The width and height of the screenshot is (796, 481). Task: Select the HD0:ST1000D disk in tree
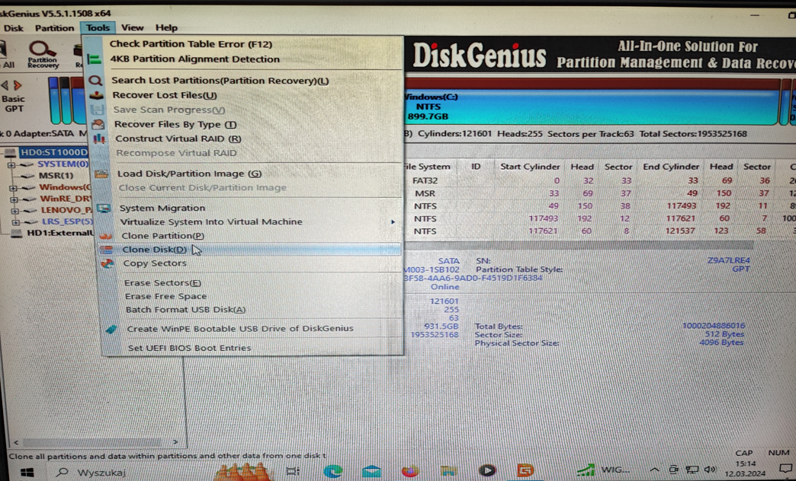54,152
